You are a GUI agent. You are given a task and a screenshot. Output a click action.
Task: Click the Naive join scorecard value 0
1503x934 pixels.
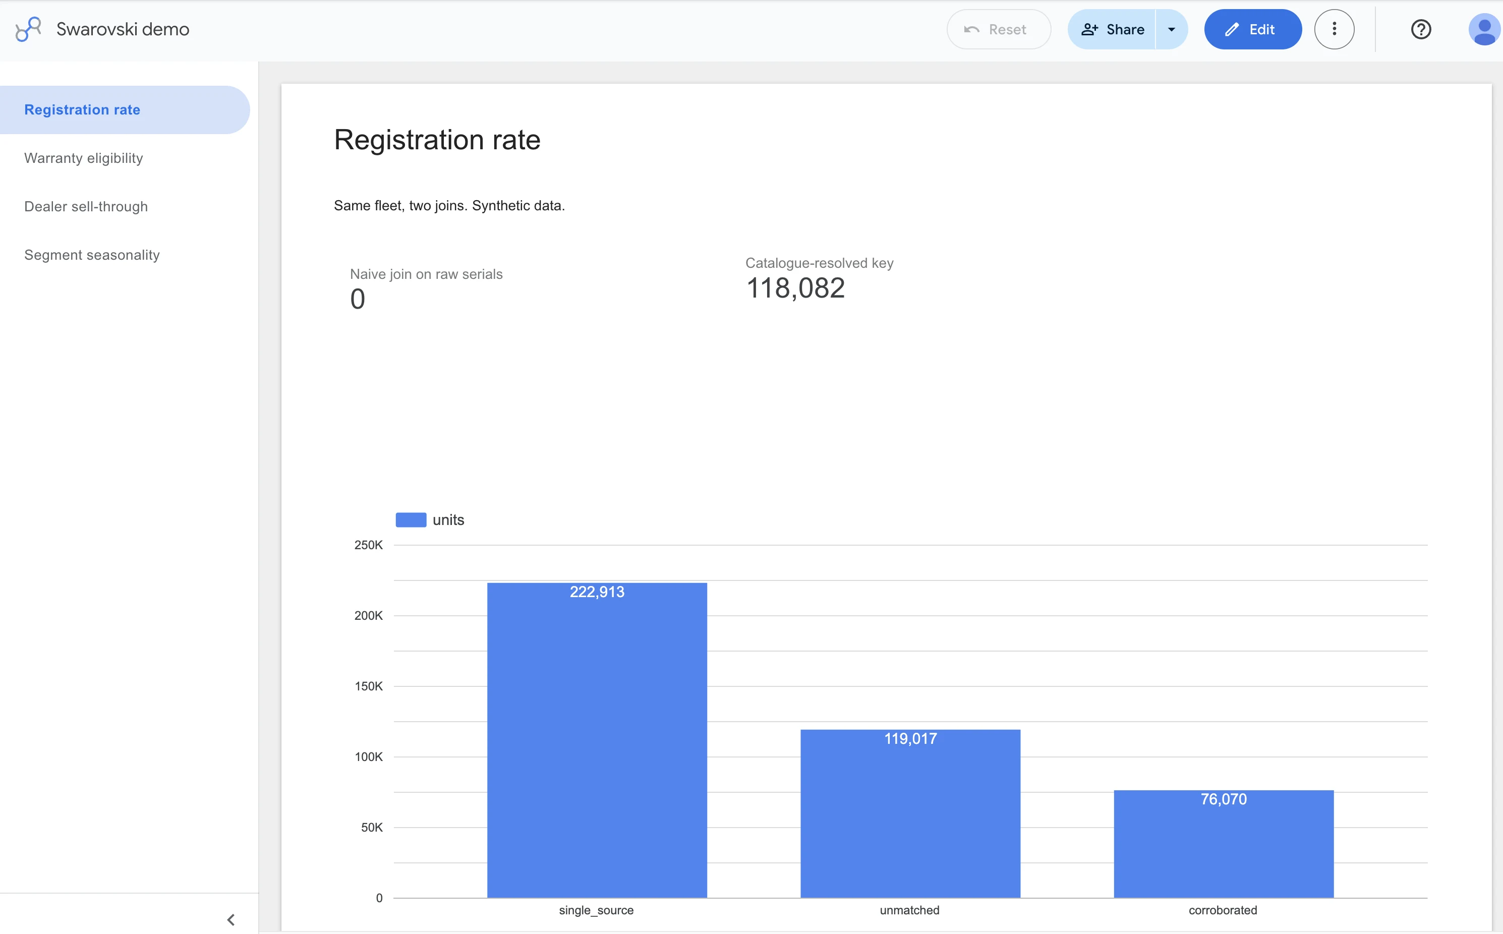point(358,299)
